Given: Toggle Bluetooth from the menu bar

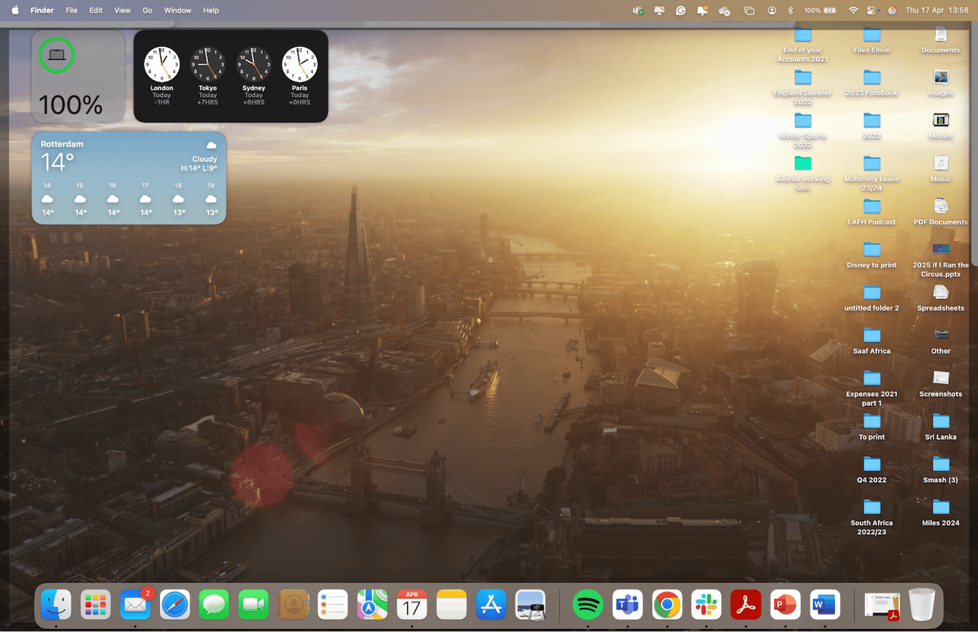Looking at the screenshot, I should [x=790, y=10].
